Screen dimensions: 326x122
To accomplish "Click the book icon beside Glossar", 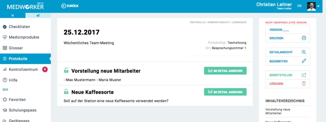I will tap(4, 48).
